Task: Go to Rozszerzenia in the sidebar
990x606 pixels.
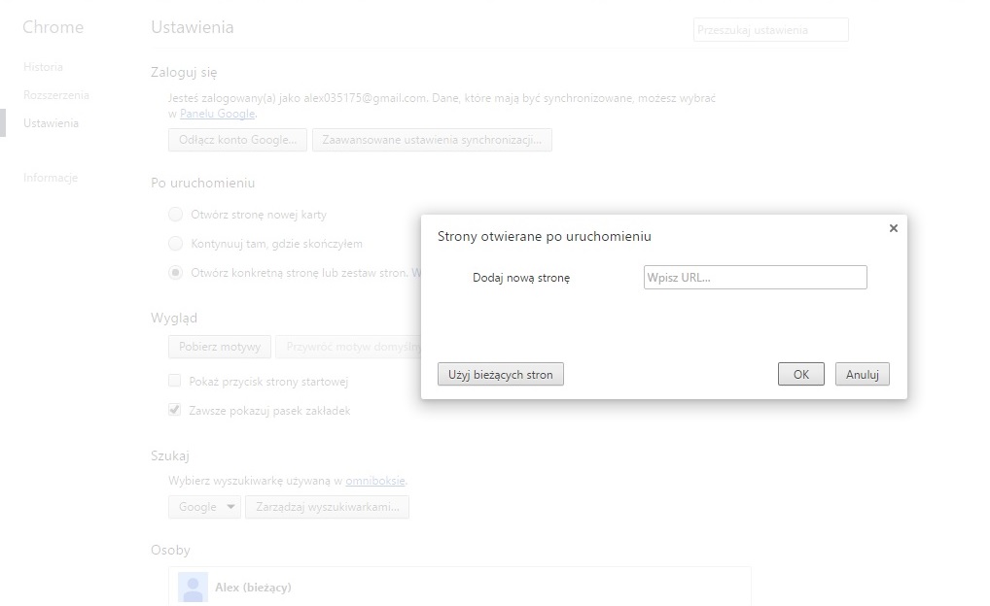Action: click(x=56, y=95)
